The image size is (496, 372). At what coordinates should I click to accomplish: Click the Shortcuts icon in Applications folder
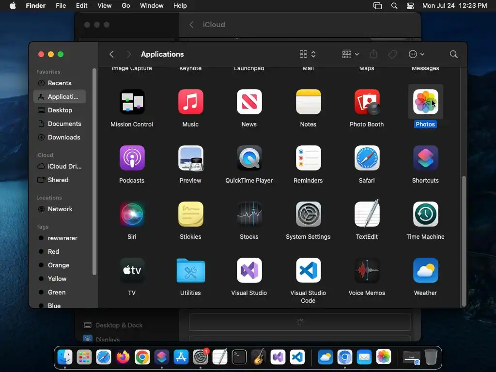[425, 158]
